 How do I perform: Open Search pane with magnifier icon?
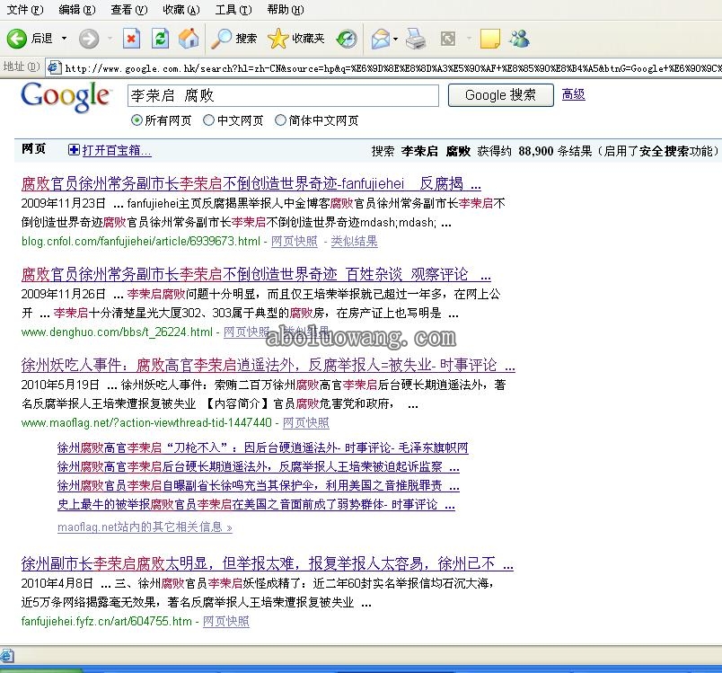pyautogui.click(x=221, y=39)
